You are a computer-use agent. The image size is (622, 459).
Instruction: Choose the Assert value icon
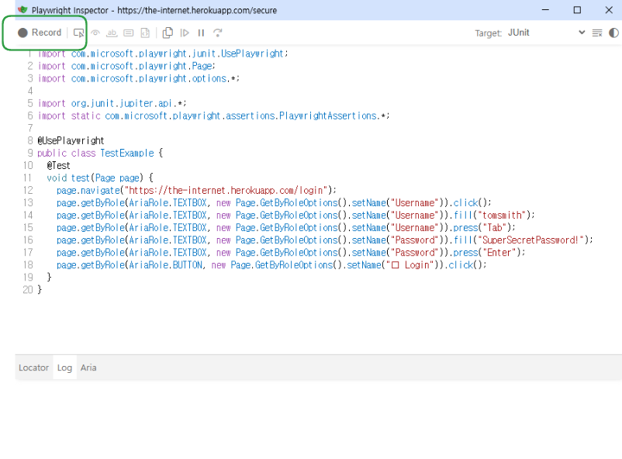[x=129, y=33]
